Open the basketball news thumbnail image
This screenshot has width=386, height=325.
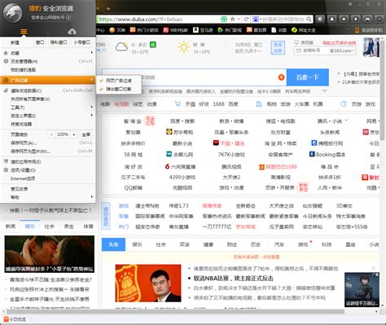(x=148, y=283)
